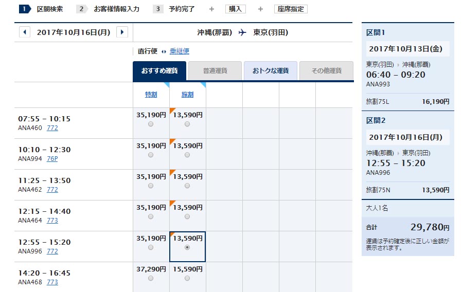Open aircraft 76P link for ANA994
The image size is (463, 292).
point(52,159)
